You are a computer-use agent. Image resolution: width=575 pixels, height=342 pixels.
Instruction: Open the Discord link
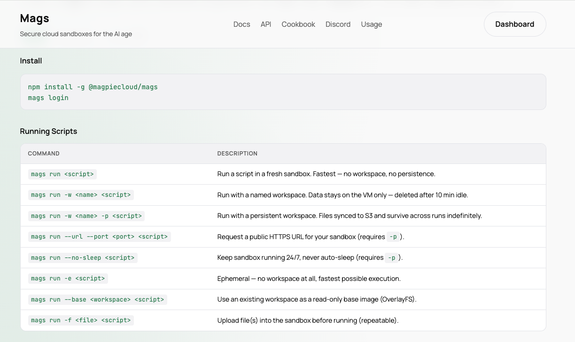338,24
